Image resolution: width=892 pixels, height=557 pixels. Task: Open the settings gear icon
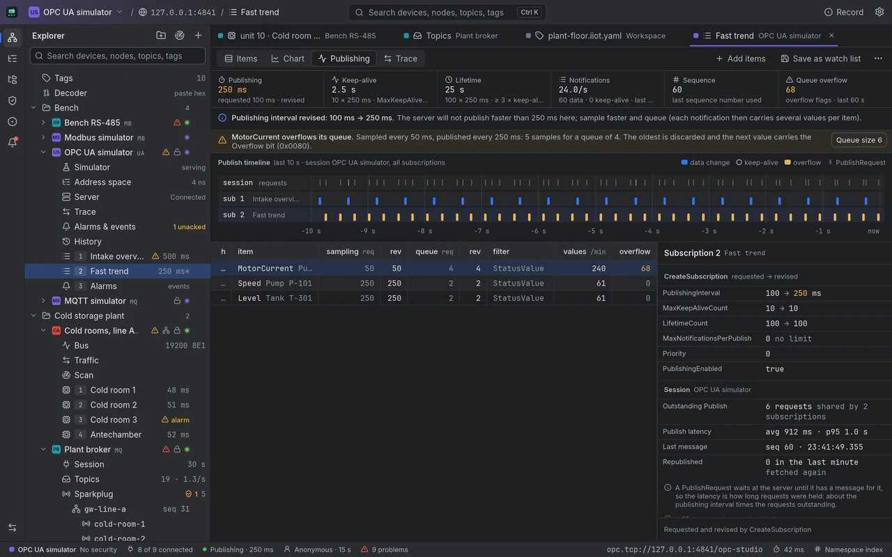click(879, 12)
